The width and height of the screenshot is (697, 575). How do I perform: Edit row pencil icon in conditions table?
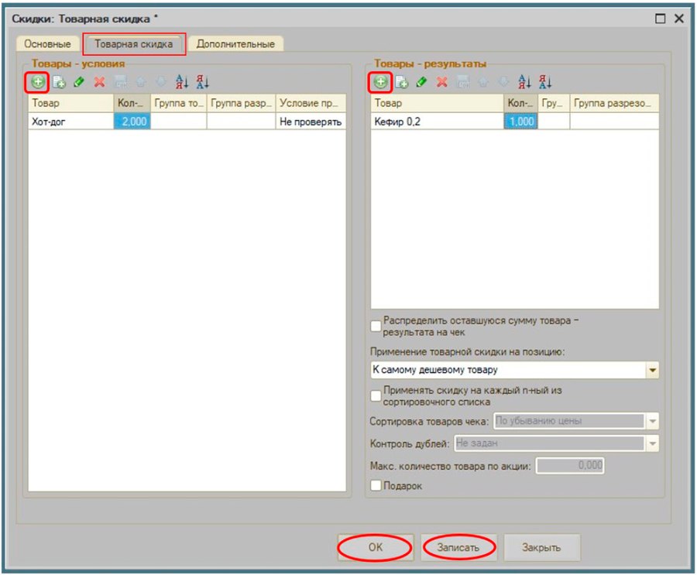79,82
